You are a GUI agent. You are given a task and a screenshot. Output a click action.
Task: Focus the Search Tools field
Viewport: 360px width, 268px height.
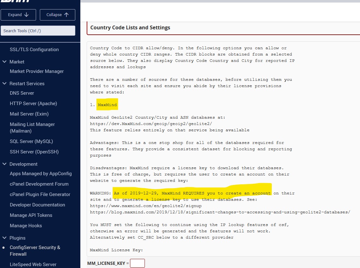point(38,31)
